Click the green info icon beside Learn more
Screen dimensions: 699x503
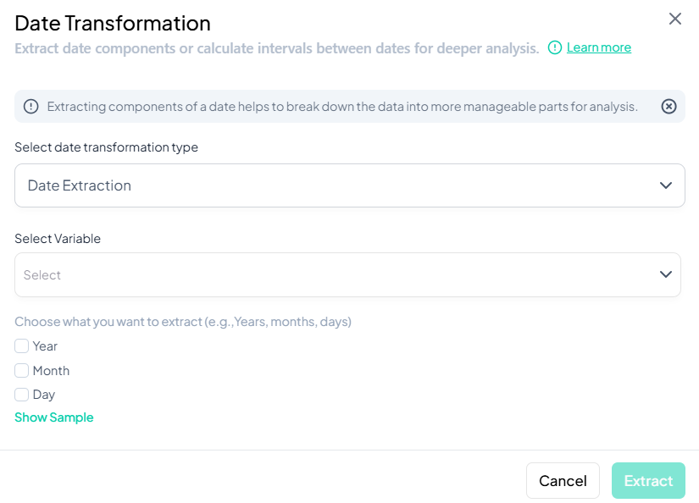pyautogui.click(x=553, y=47)
